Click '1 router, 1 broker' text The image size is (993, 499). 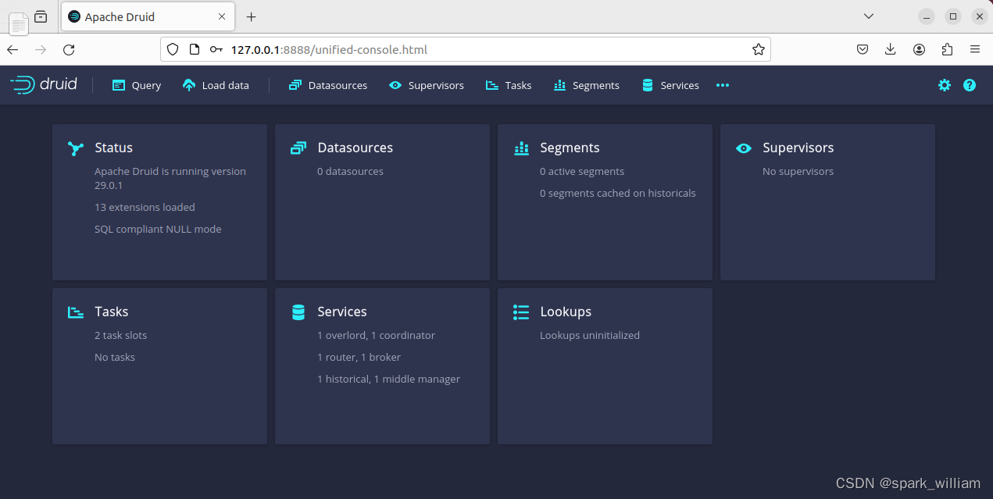[x=359, y=357]
